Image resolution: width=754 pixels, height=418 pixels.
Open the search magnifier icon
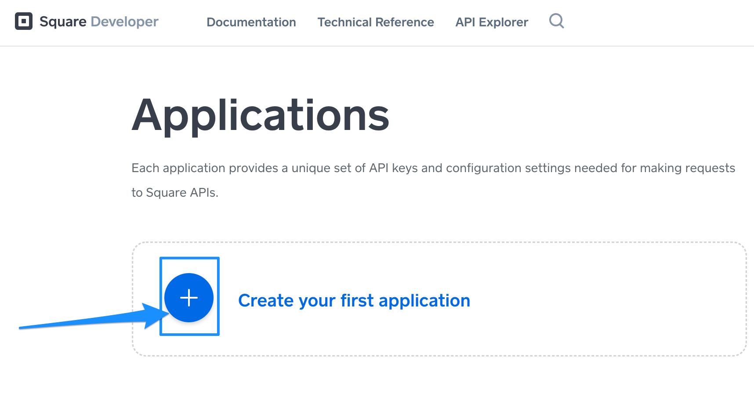tap(557, 21)
